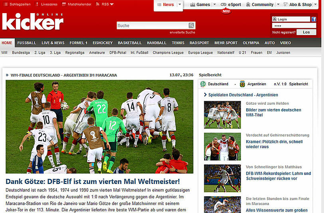Image resolution: width=324 pixels, height=213 pixels.
Task: Open erweiterte Suche link
Action: [x=182, y=32]
